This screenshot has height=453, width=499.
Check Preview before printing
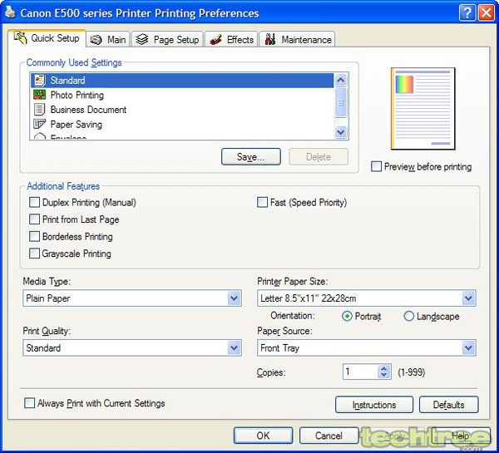376,166
